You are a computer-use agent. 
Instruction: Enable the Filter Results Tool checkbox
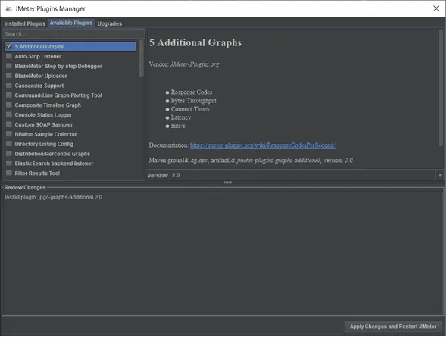9,173
